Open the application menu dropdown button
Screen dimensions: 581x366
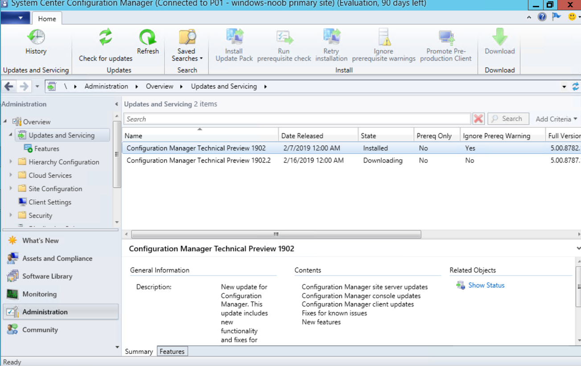point(15,18)
